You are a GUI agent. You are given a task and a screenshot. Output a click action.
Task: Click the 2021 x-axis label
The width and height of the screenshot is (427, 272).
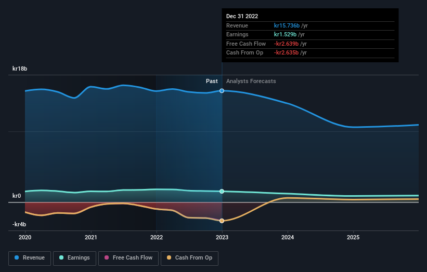(90, 237)
